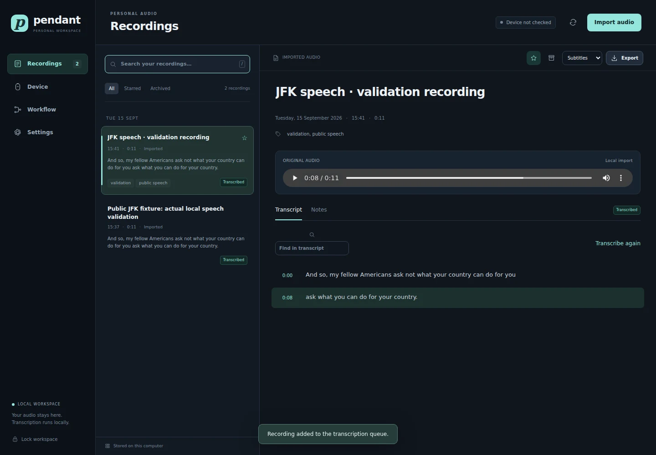Click transcript line 'And so, my fellow Americans'

tap(410, 275)
